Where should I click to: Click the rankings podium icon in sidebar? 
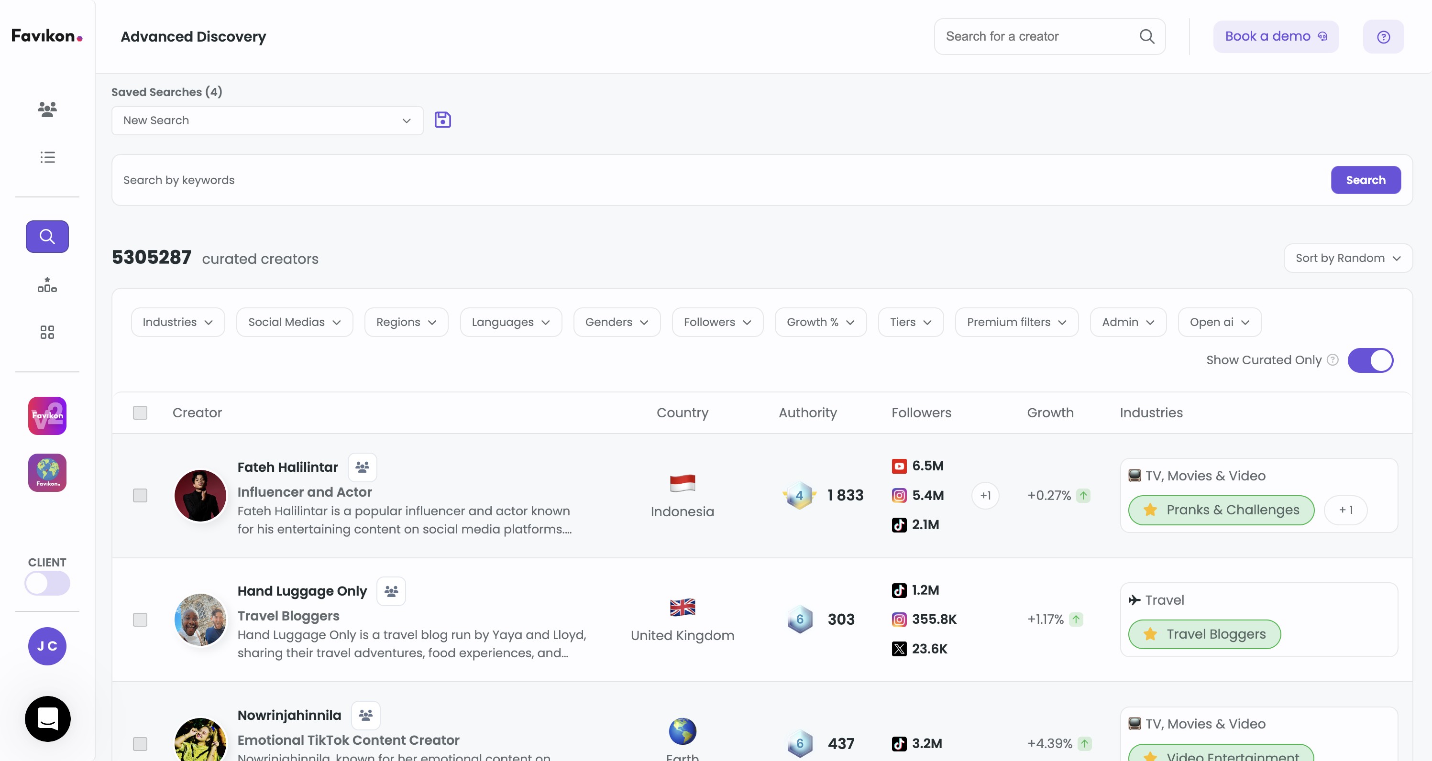click(47, 285)
